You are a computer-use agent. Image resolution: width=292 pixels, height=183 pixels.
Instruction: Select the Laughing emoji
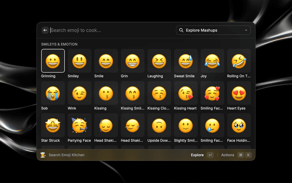coord(159,61)
